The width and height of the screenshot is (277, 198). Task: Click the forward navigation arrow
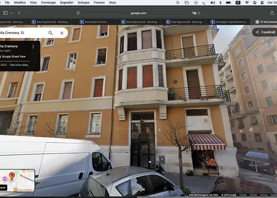27,13
